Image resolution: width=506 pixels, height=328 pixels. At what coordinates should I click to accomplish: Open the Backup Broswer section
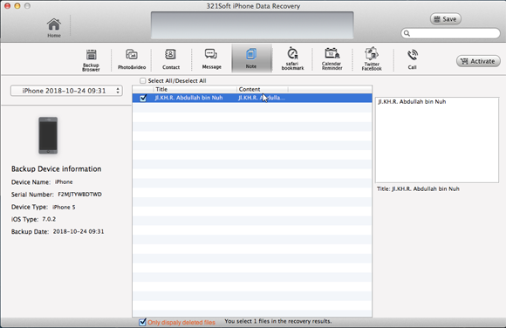point(92,59)
